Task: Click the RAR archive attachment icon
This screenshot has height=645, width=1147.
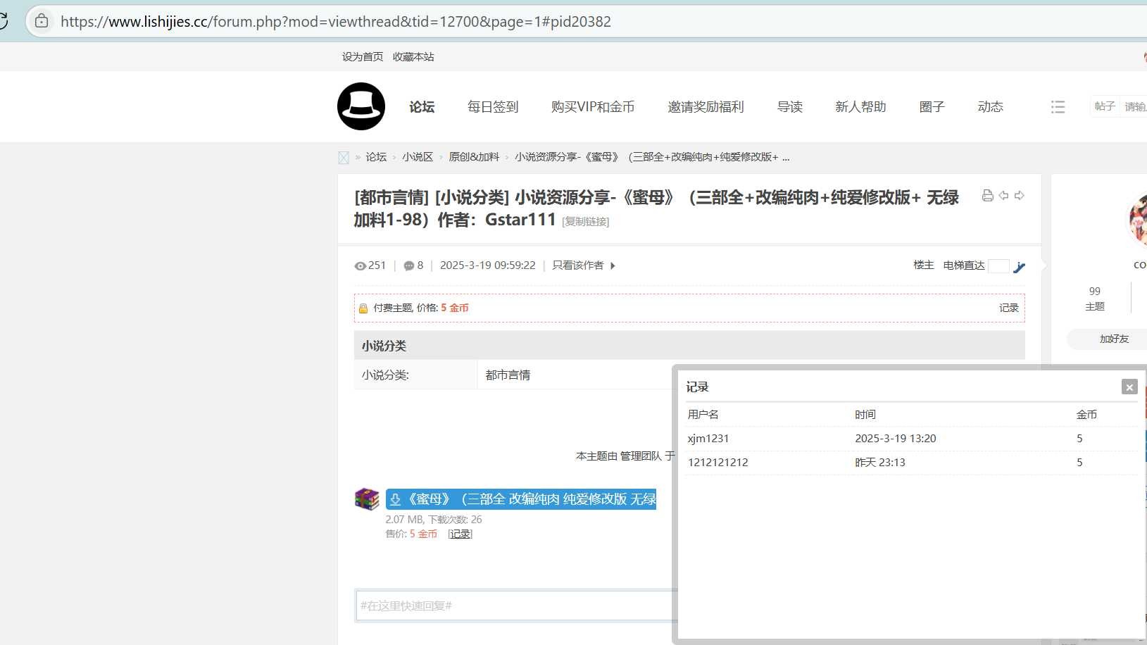Action: [367, 499]
